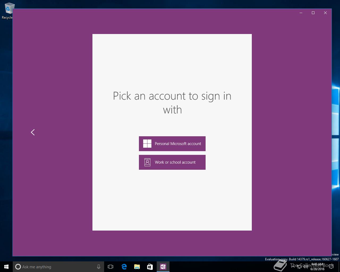Click the Cortana search box
340x272 pixels.
58,267
